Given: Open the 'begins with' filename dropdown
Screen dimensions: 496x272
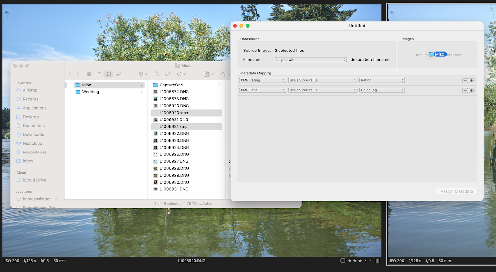Looking at the screenshot, I should (310, 60).
